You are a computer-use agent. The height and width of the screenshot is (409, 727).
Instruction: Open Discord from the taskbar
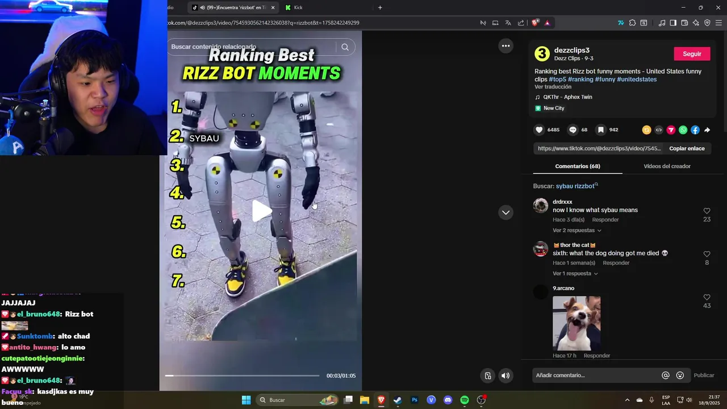point(448,400)
